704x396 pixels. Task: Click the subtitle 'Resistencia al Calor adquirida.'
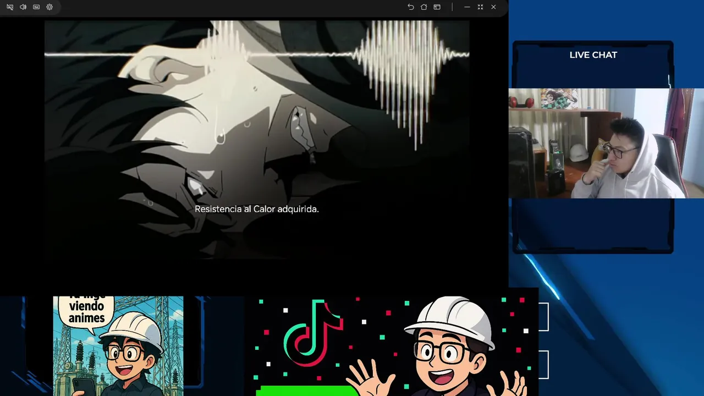[x=257, y=209]
